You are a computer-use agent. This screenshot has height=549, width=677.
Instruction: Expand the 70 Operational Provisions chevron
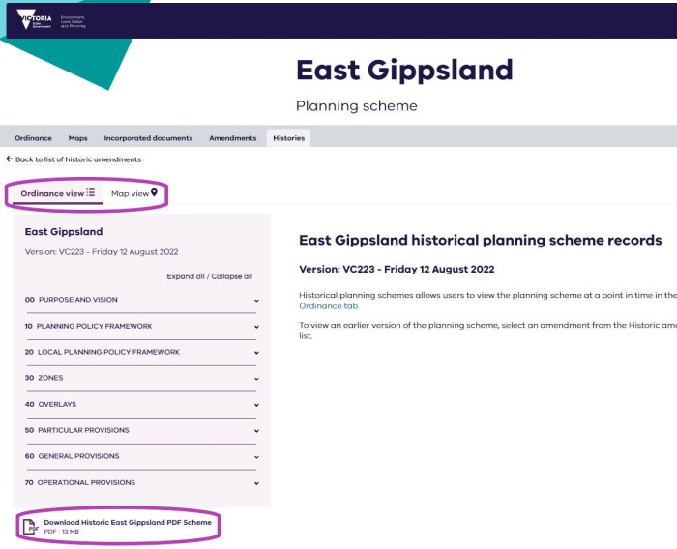pyautogui.click(x=256, y=483)
